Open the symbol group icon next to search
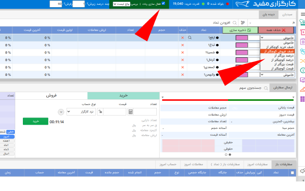305x191 pixels. 244,22
